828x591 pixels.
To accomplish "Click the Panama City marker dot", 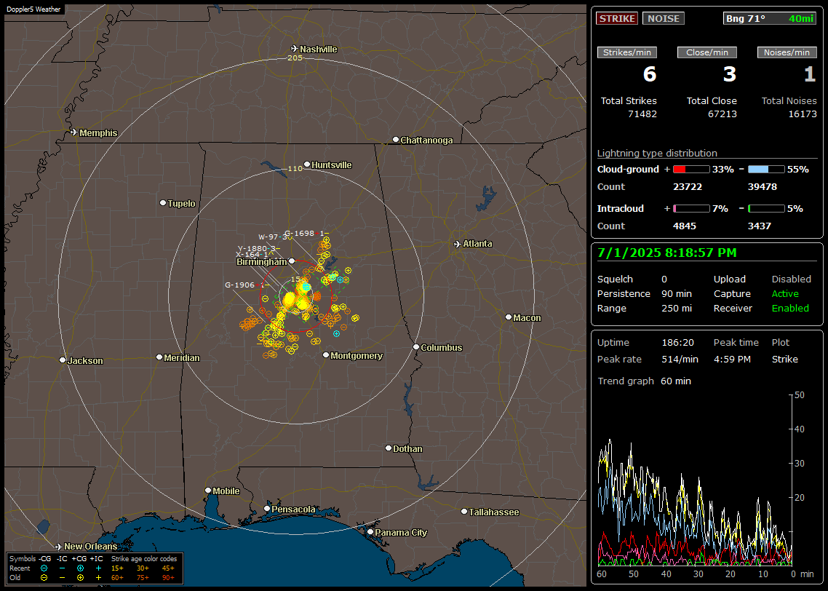I will (370, 532).
